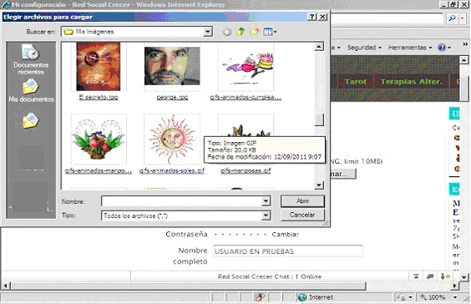This screenshot has width=471, height=304.
Task: Expand the Tipo file type dropdown
Action: [266, 215]
